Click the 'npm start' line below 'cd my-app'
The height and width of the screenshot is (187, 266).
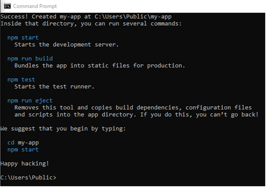(x=23, y=150)
